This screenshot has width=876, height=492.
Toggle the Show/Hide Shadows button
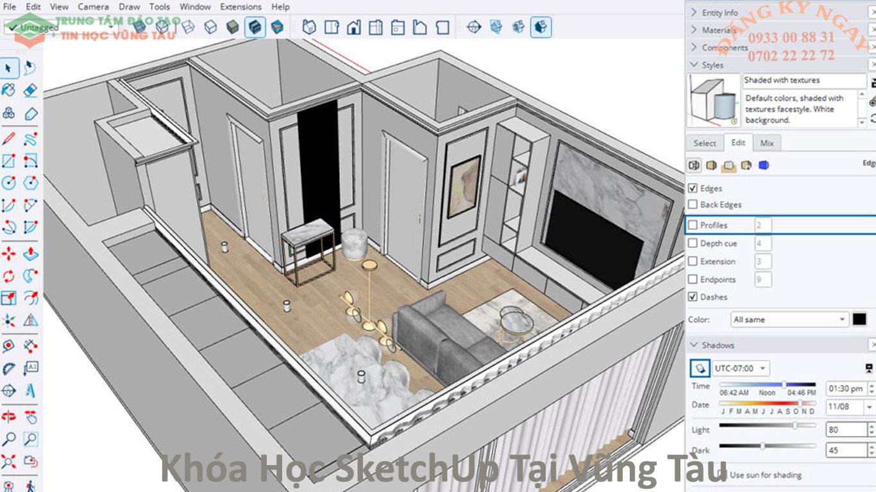pos(700,368)
